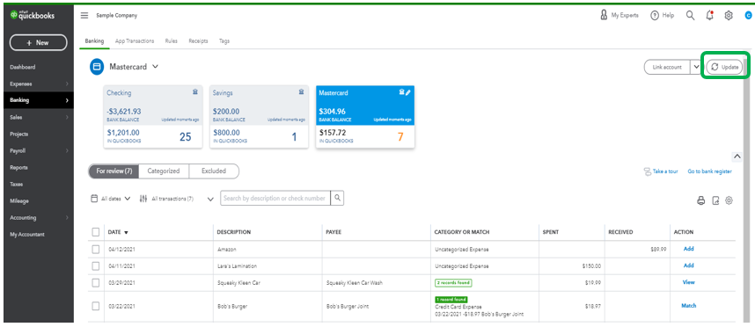
Task: Click the pencil edit icon on Mastercard card
Action: (x=407, y=92)
